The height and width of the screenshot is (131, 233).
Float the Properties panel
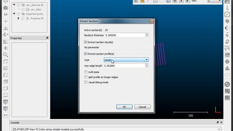pos(47,38)
